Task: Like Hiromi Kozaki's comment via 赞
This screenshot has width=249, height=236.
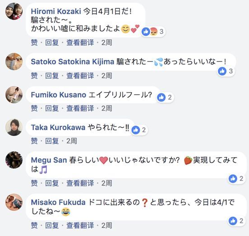Action: click(34, 42)
